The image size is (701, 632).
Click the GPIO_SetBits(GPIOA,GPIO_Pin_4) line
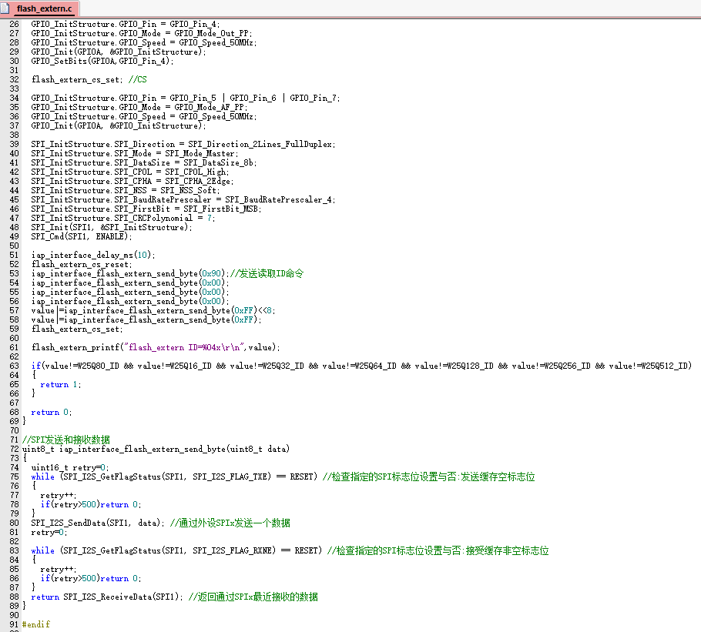click(x=102, y=61)
